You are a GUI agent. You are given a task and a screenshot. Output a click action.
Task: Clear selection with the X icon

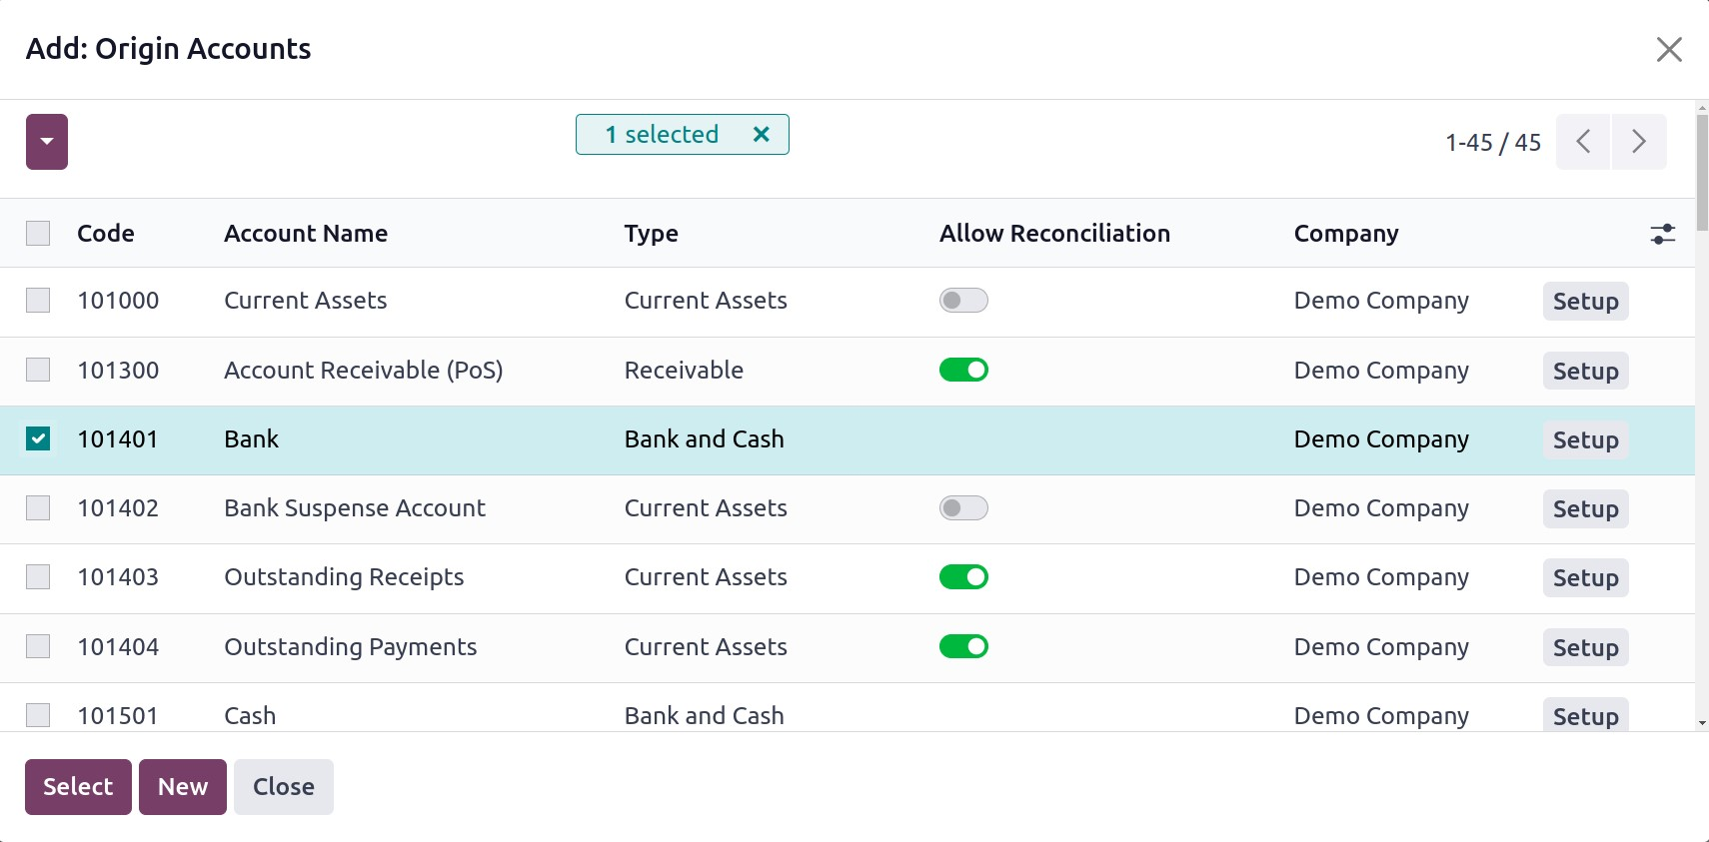[x=761, y=134]
